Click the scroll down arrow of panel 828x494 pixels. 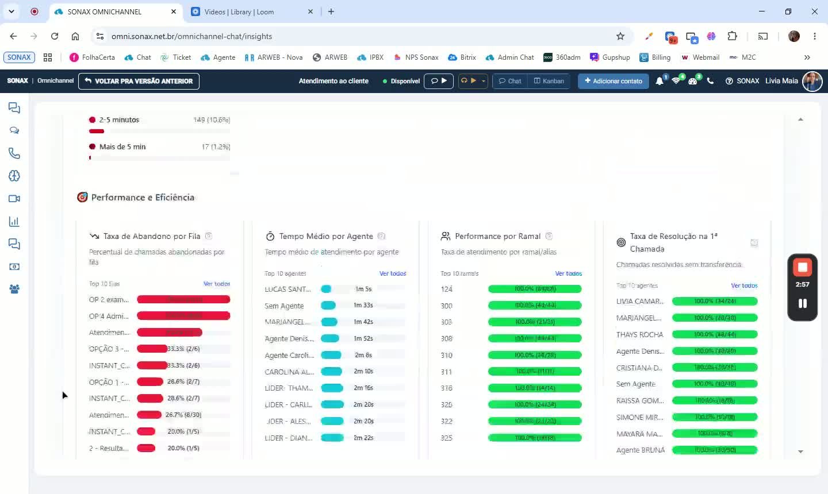coord(800,452)
